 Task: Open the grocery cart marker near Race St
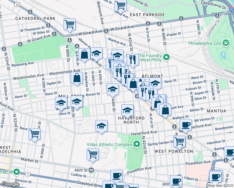click(x=34, y=135)
